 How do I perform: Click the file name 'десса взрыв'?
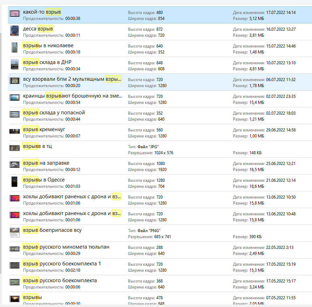tap(38, 29)
